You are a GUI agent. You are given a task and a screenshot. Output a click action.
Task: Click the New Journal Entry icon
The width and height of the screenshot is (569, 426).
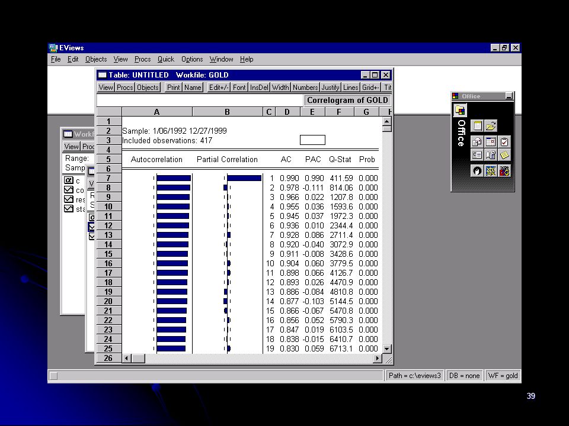[x=491, y=155]
